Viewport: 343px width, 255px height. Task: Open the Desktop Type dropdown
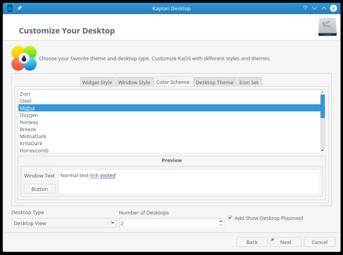64,223
